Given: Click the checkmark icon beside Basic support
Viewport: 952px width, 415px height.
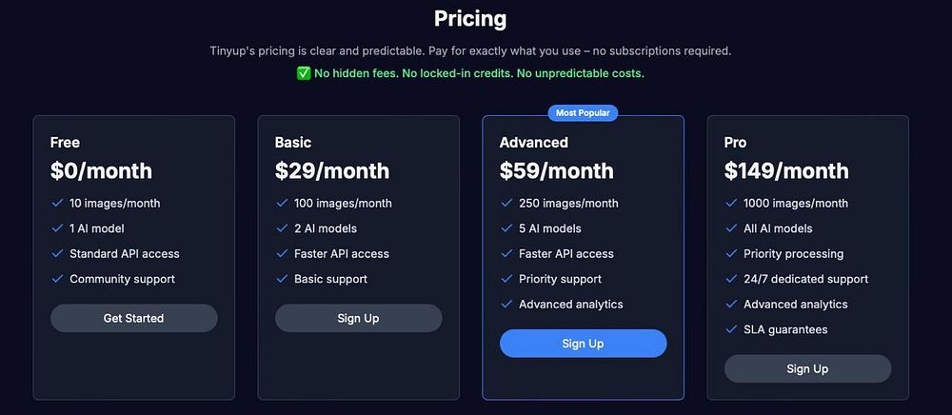Looking at the screenshot, I should pyautogui.click(x=283, y=279).
